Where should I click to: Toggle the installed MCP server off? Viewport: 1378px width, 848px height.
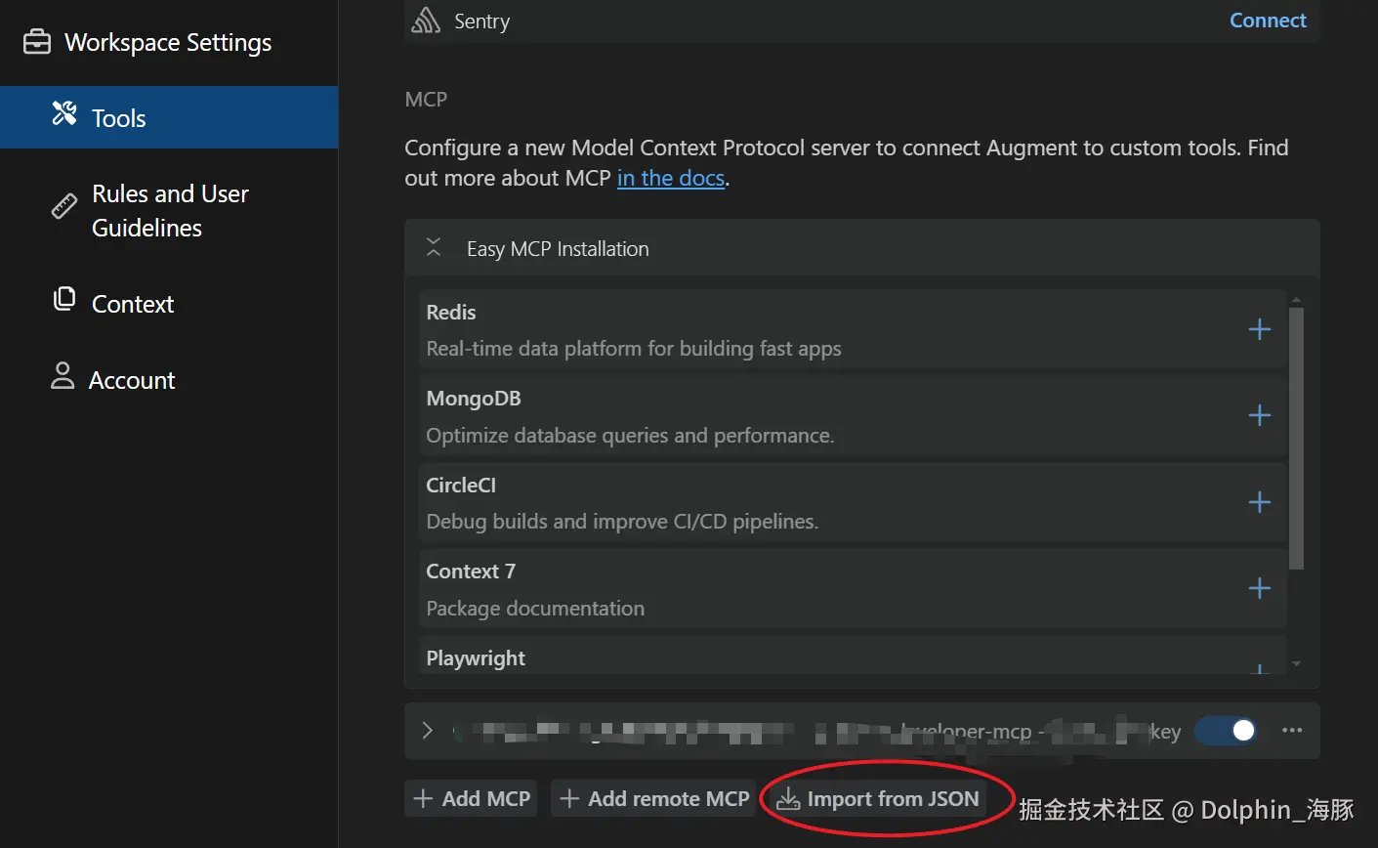[x=1227, y=731]
